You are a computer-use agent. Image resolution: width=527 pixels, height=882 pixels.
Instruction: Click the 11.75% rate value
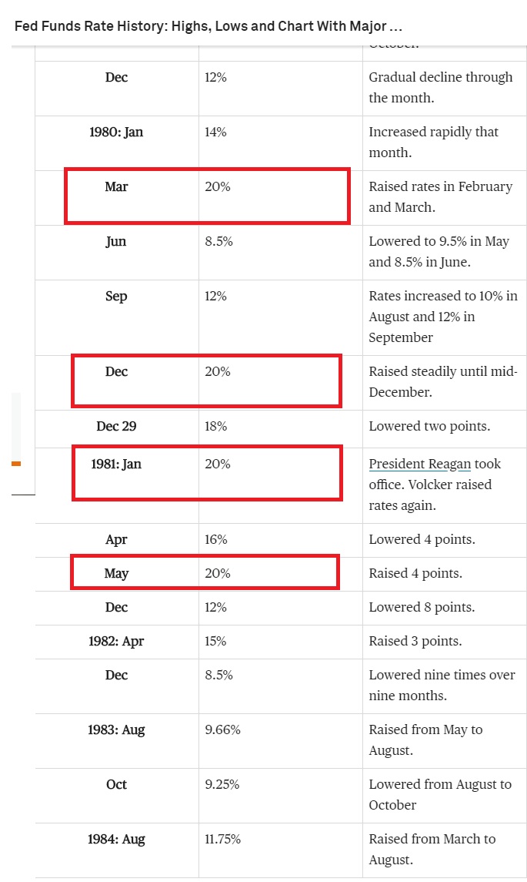222,840
